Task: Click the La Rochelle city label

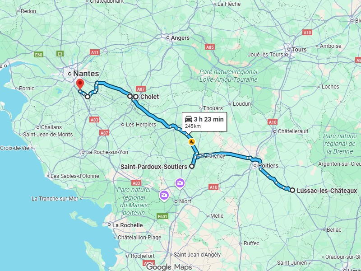Action: [128, 225]
